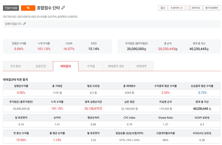Viewport: 222px width, 145px height.
Task: Select the 매매결과 tab
Action: (66, 66)
